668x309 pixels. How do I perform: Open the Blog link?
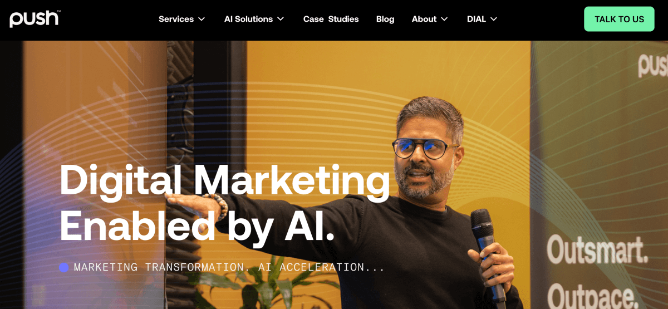pyautogui.click(x=385, y=19)
